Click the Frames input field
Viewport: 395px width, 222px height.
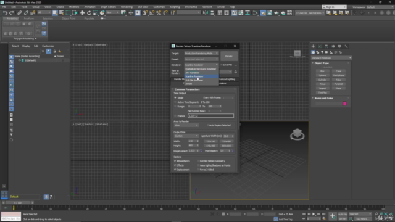[x=210, y=116]
